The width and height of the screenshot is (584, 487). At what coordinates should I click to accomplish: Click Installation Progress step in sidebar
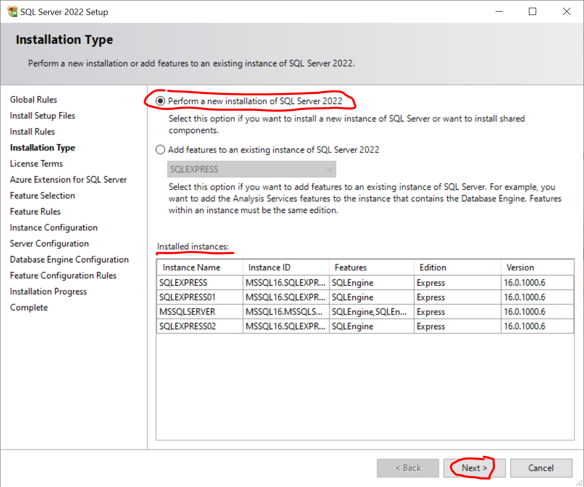[48, 291]
